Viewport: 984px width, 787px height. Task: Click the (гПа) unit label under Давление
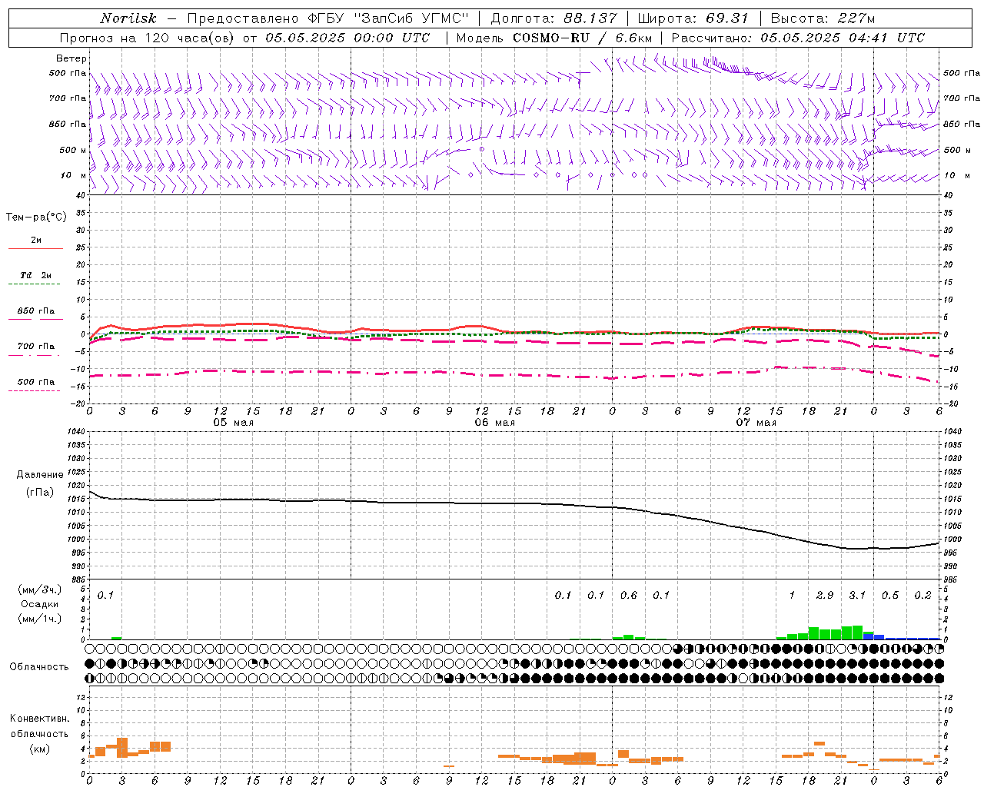(40, 492)
